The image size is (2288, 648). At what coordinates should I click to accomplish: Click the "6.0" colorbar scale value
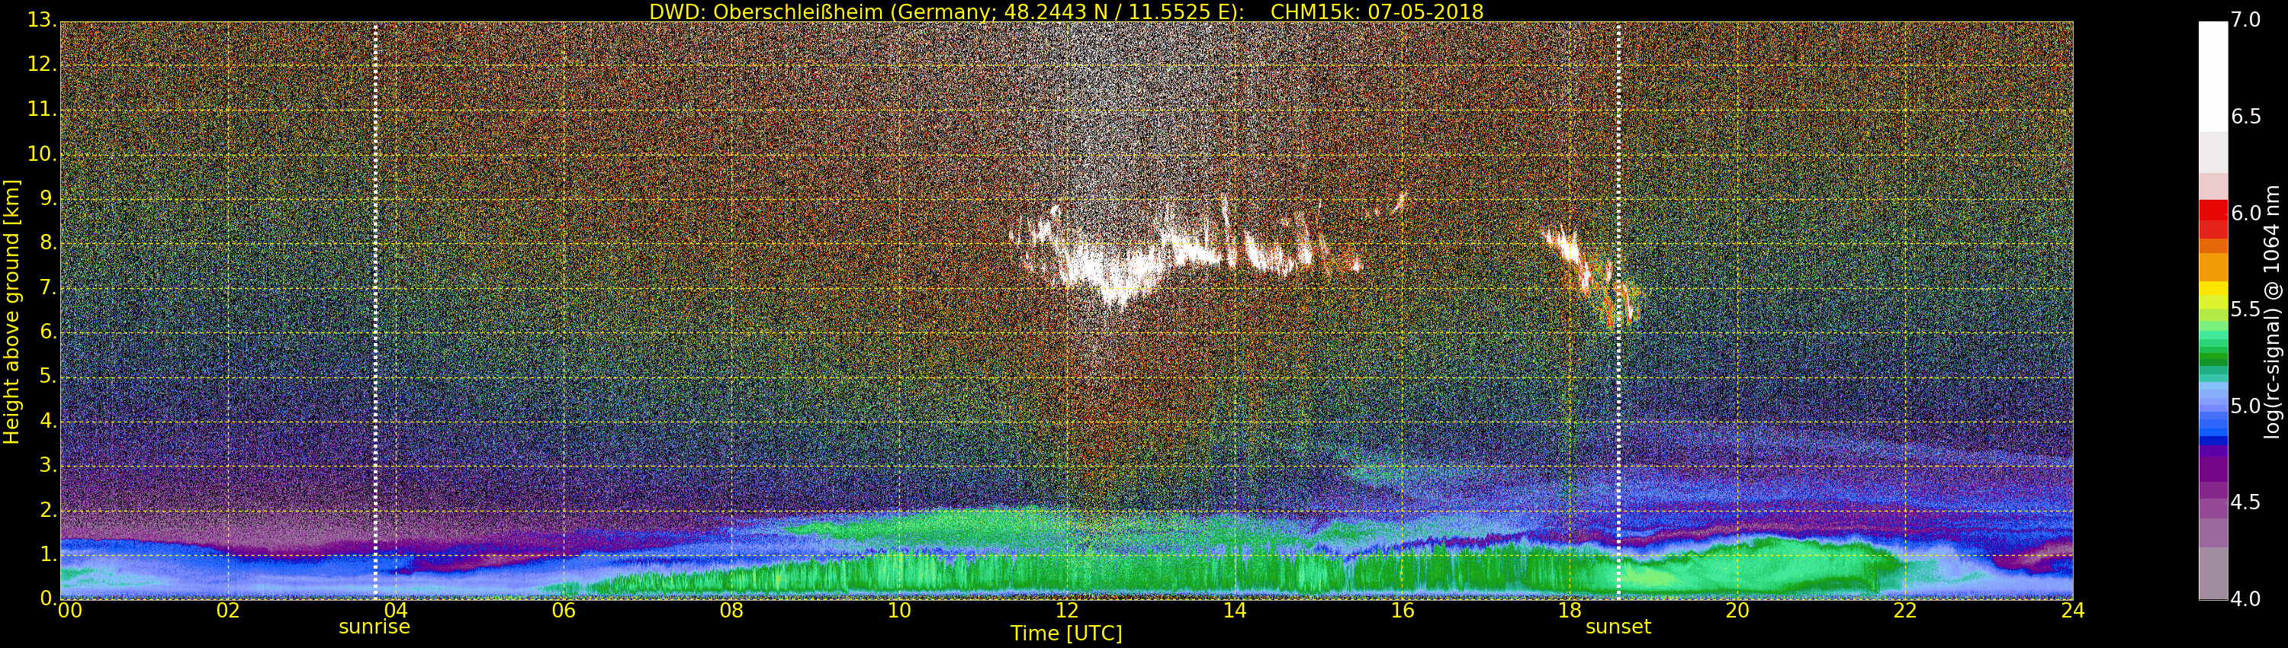pyautogui.click(x=2245, y=213)
